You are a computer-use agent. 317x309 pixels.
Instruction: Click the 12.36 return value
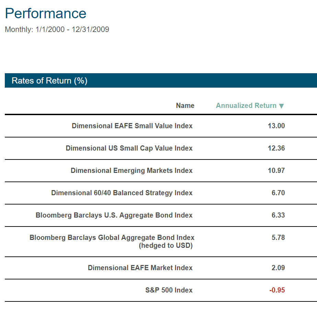point(276,148)
